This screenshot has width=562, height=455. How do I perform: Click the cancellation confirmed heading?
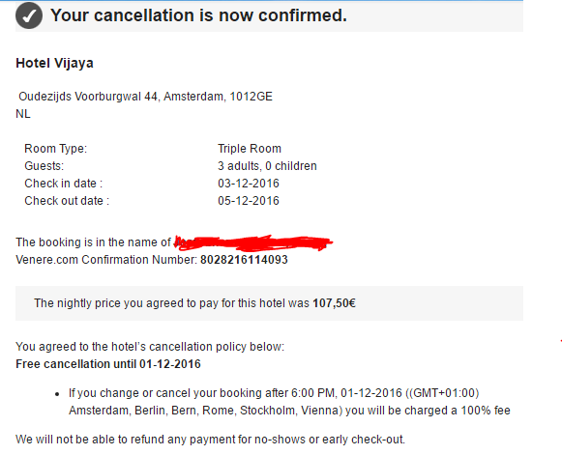(x=198, y=15)
